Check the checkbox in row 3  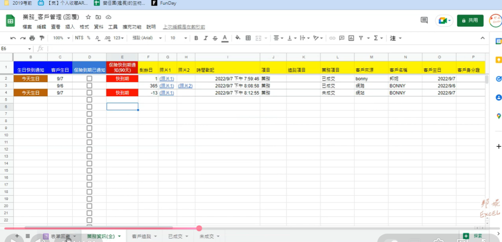pyautogui.click(x=89, y=86)
